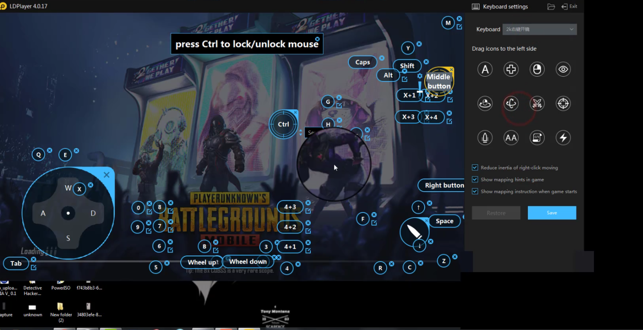The width and height of the screenshot is (643, 330).
Task: Select the Right button key mapping
Action: pos(442,185)
